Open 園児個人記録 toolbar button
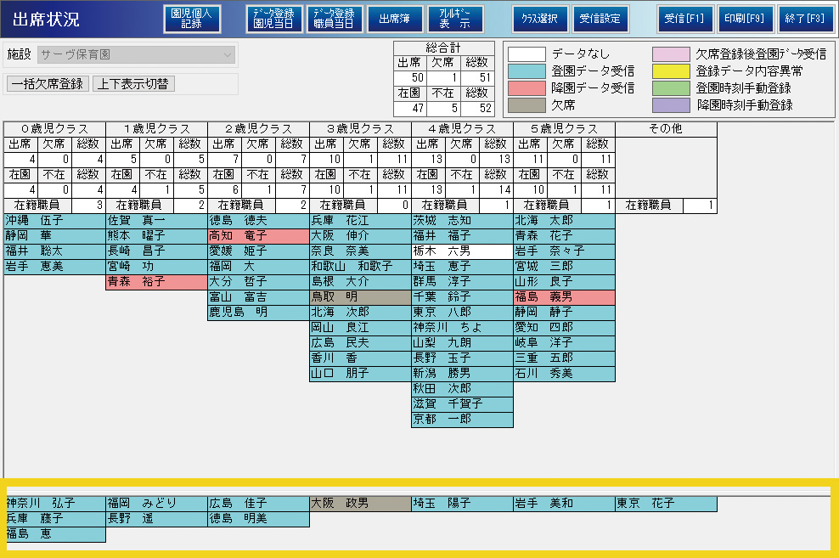Image resolution: width=839 pixels, height=558 pixels. pyautogui.click(x=191, y=19)
